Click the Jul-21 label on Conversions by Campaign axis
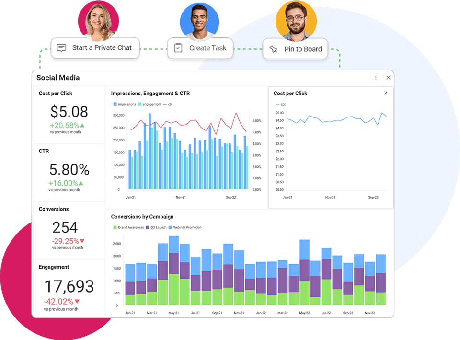The height and width of the screenshot is (340, 460). (195, 313)
